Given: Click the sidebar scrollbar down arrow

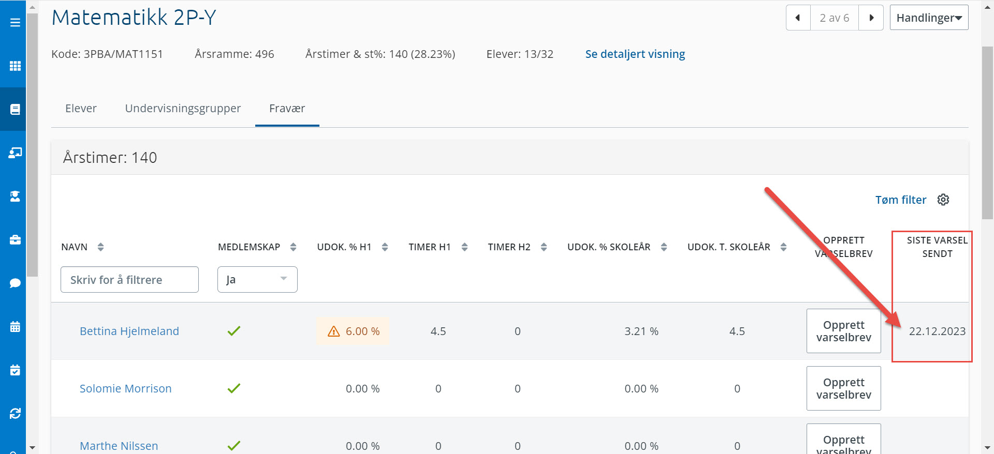Looking at the screenshot, I should click(x=32, y=447).
